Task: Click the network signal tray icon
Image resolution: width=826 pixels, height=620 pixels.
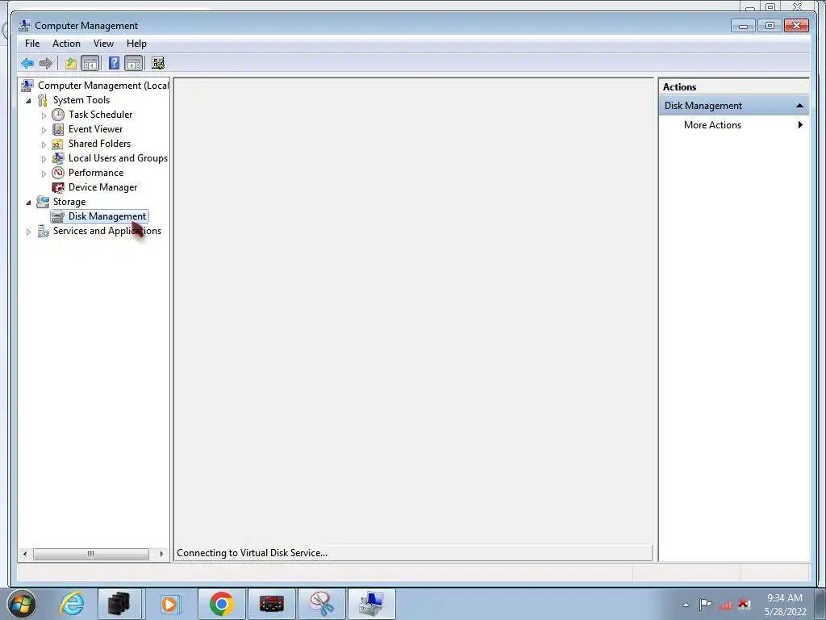Action: pos(725,605)
